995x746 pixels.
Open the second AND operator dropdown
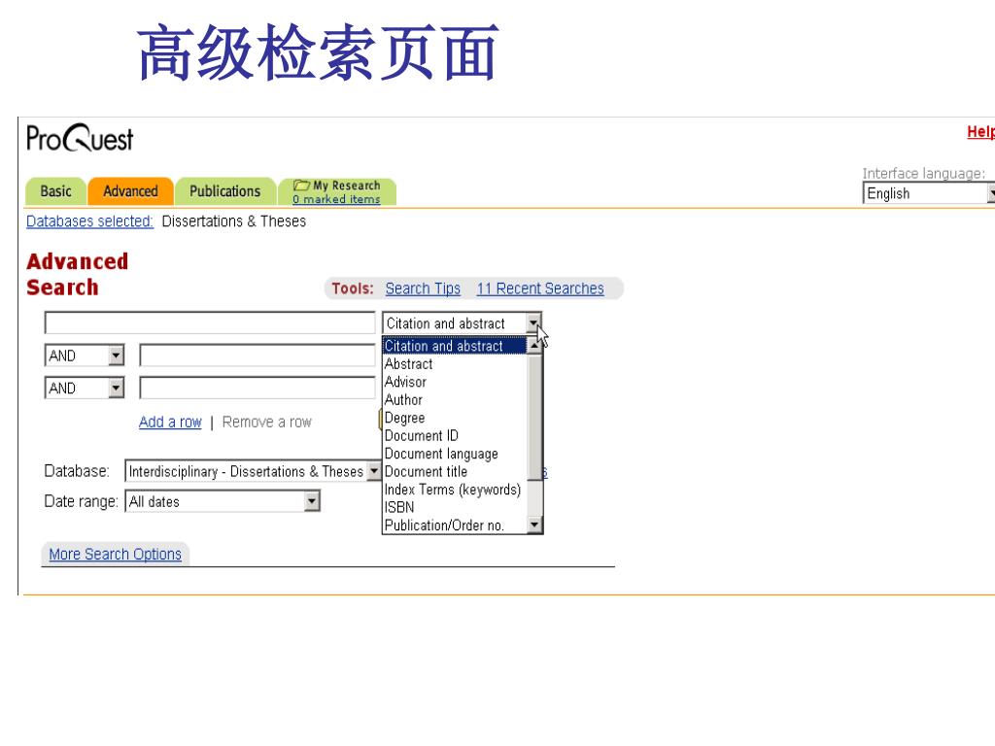pyautogui.click(x=85, y=388)
